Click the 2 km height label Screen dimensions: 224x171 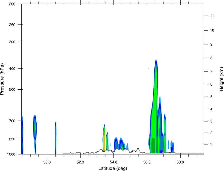pyautogui.click(x=211, y=133)
